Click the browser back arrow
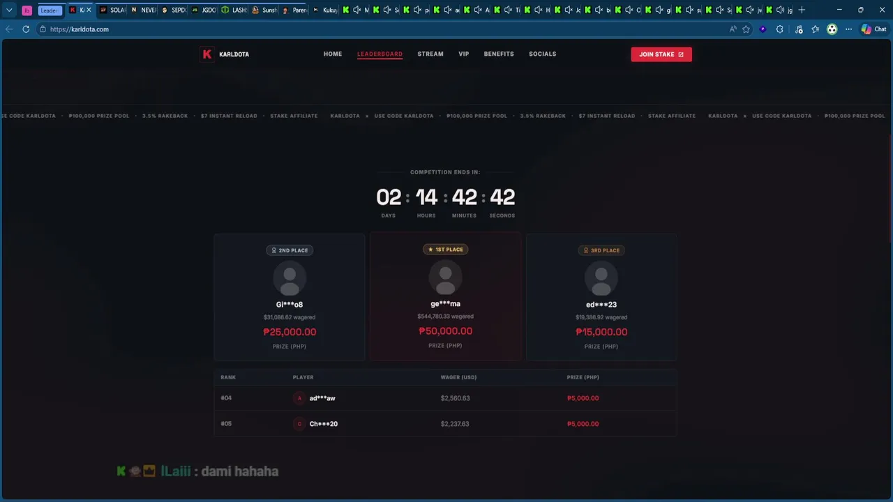The width and height of the screenshot is (893, 502). click(x=9, y=29)
